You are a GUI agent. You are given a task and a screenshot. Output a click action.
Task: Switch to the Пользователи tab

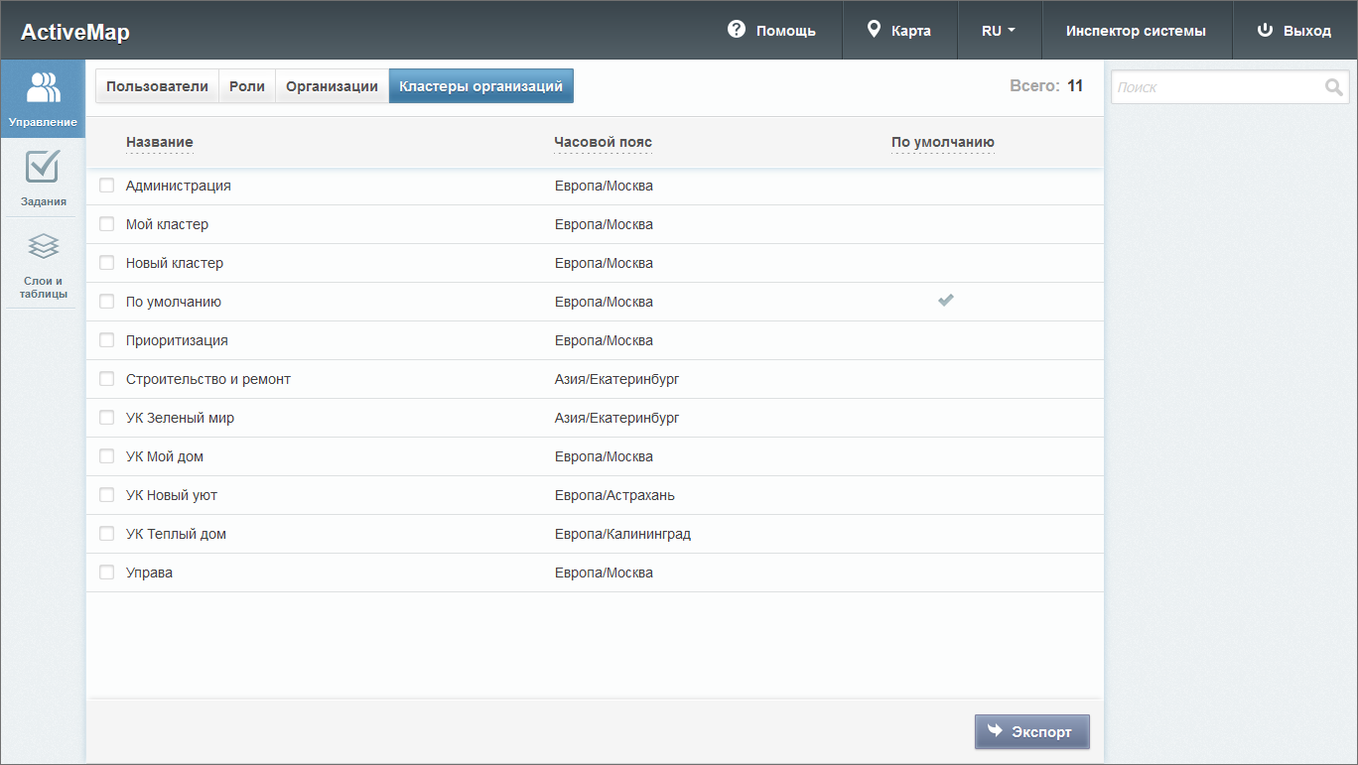point(157,86)
